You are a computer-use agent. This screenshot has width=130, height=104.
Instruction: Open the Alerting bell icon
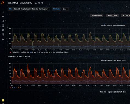tap(3, 30)
